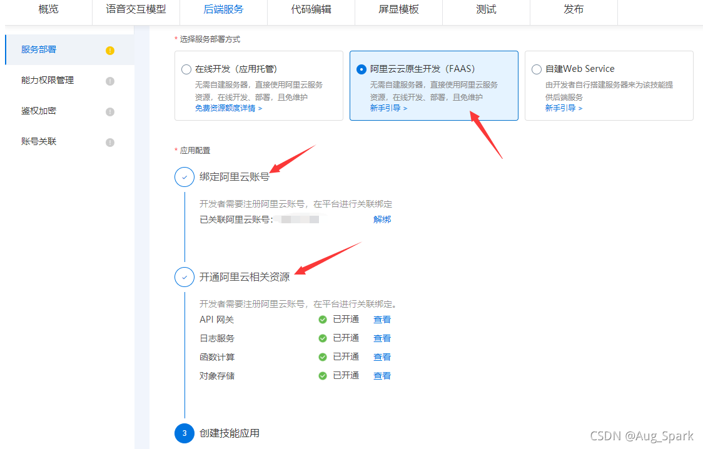Click the 开通阿里云相关资源 step title
This screenshot has height=449, width=703.
245,277
